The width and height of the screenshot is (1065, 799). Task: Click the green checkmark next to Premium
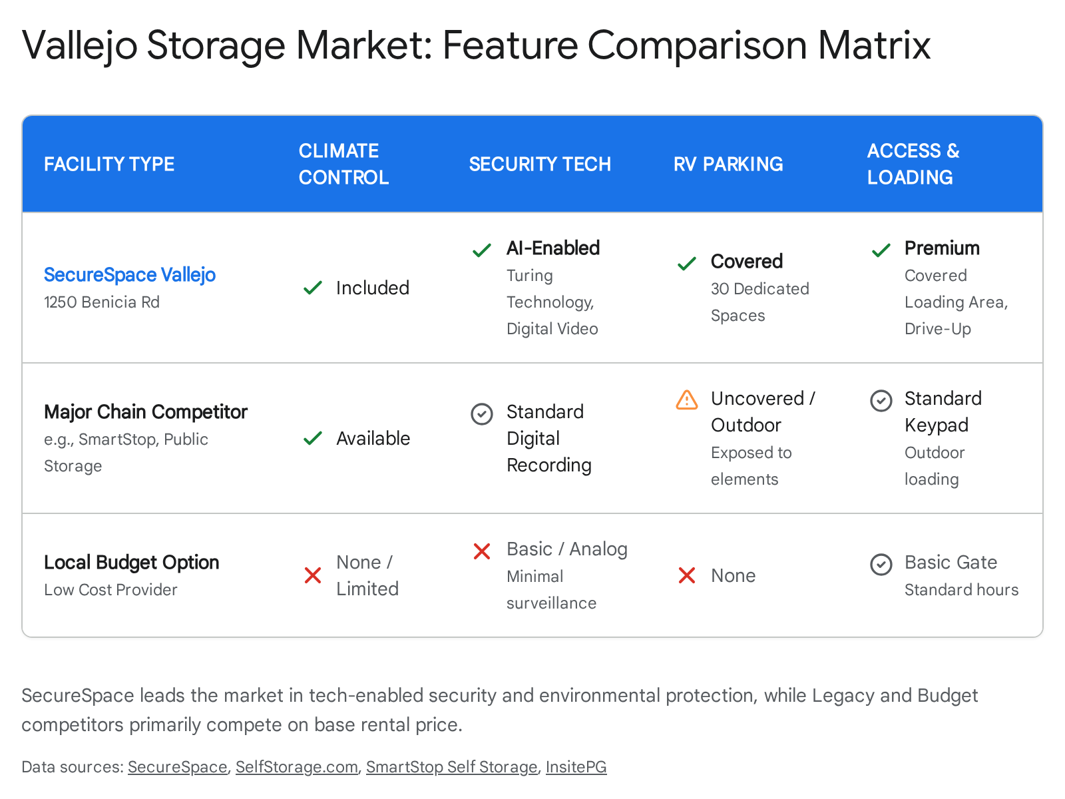click(x=881, y=250)
